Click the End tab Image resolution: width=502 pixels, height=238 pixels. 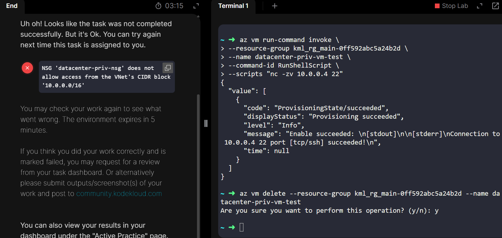click(12, 6)
